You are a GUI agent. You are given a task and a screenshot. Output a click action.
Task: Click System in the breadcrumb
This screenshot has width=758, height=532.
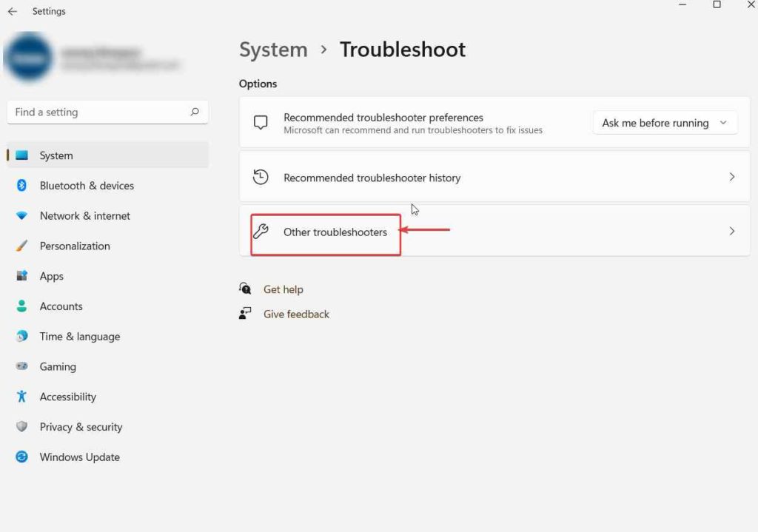[274, 50]
